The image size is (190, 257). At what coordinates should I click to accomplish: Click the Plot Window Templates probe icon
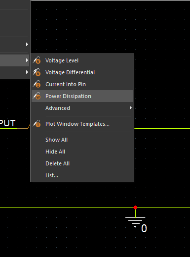point(37,124)
